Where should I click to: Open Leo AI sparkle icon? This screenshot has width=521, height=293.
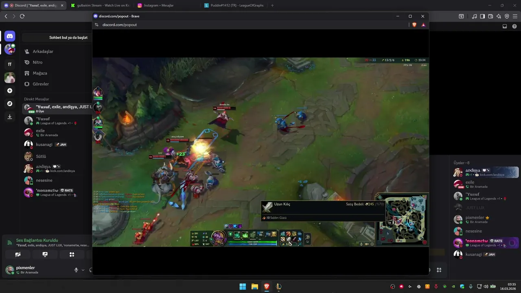[499, 16]
